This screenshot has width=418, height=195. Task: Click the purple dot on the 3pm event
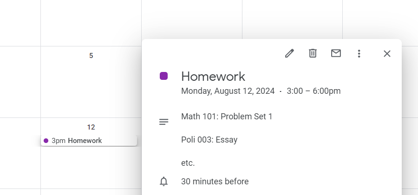point(46,141)
